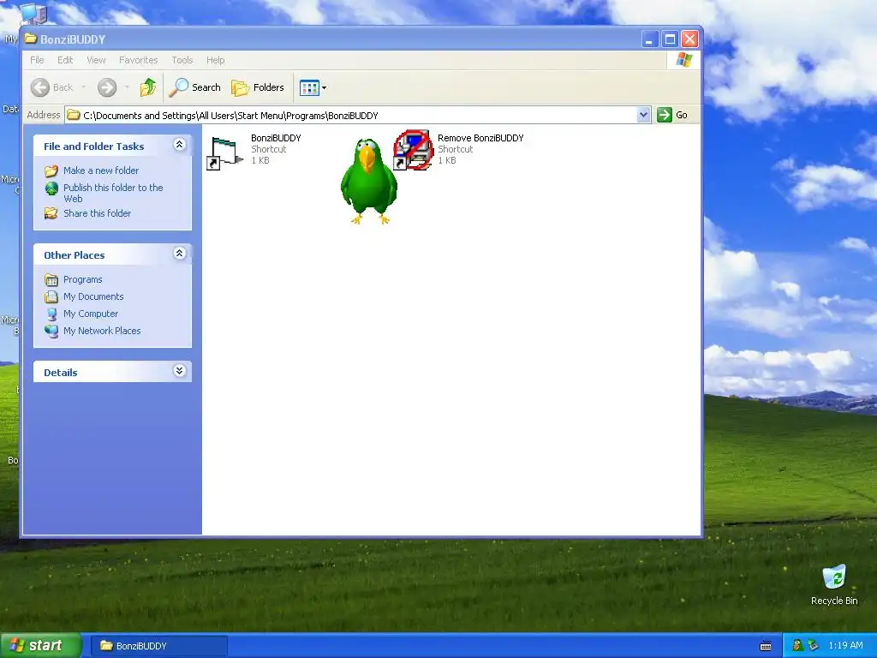Screen dimensions: 877x658
Task: Maximize the BonziBUDDY window
Action: [x=670, y=39]
